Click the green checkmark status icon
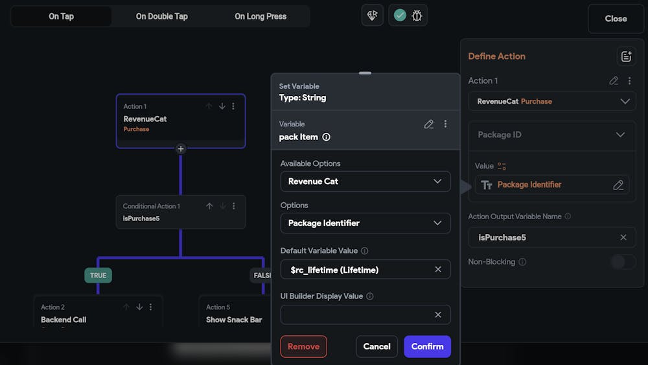This screenshot has width=648, height=365. coord(400,16)
